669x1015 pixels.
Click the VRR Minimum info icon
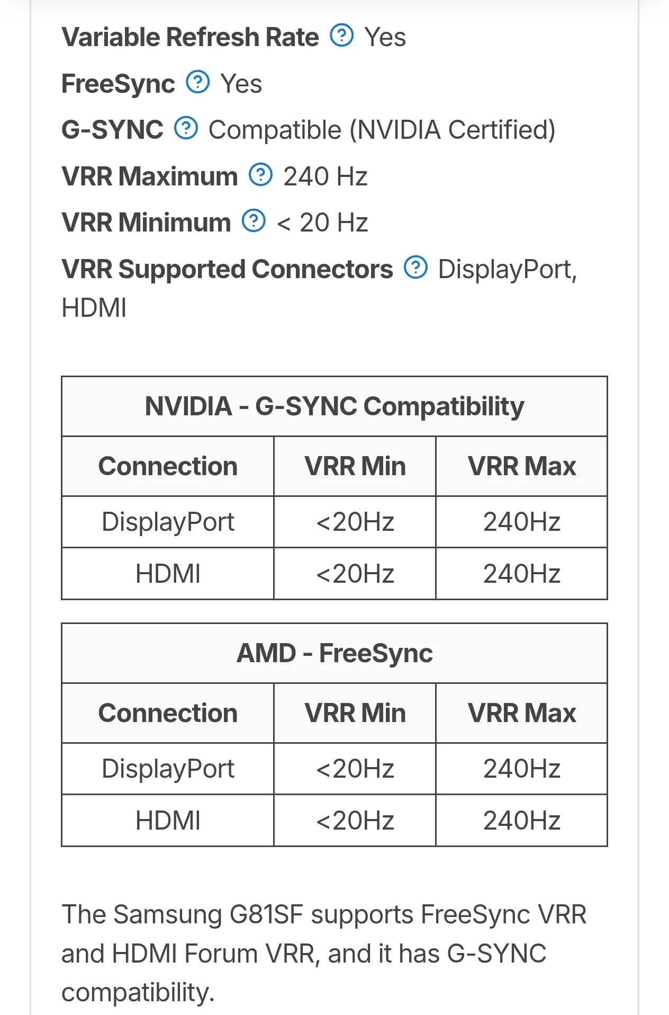(x=254, y=221)
